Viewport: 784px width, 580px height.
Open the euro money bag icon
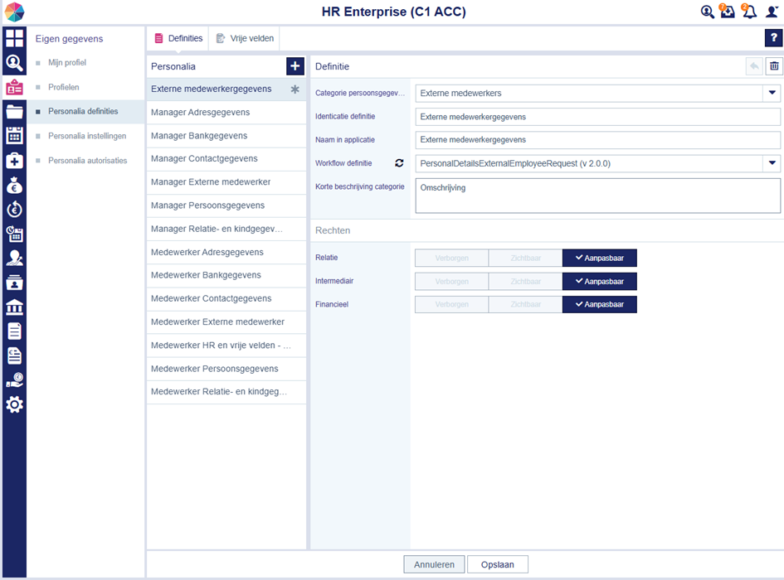point(14,185)
